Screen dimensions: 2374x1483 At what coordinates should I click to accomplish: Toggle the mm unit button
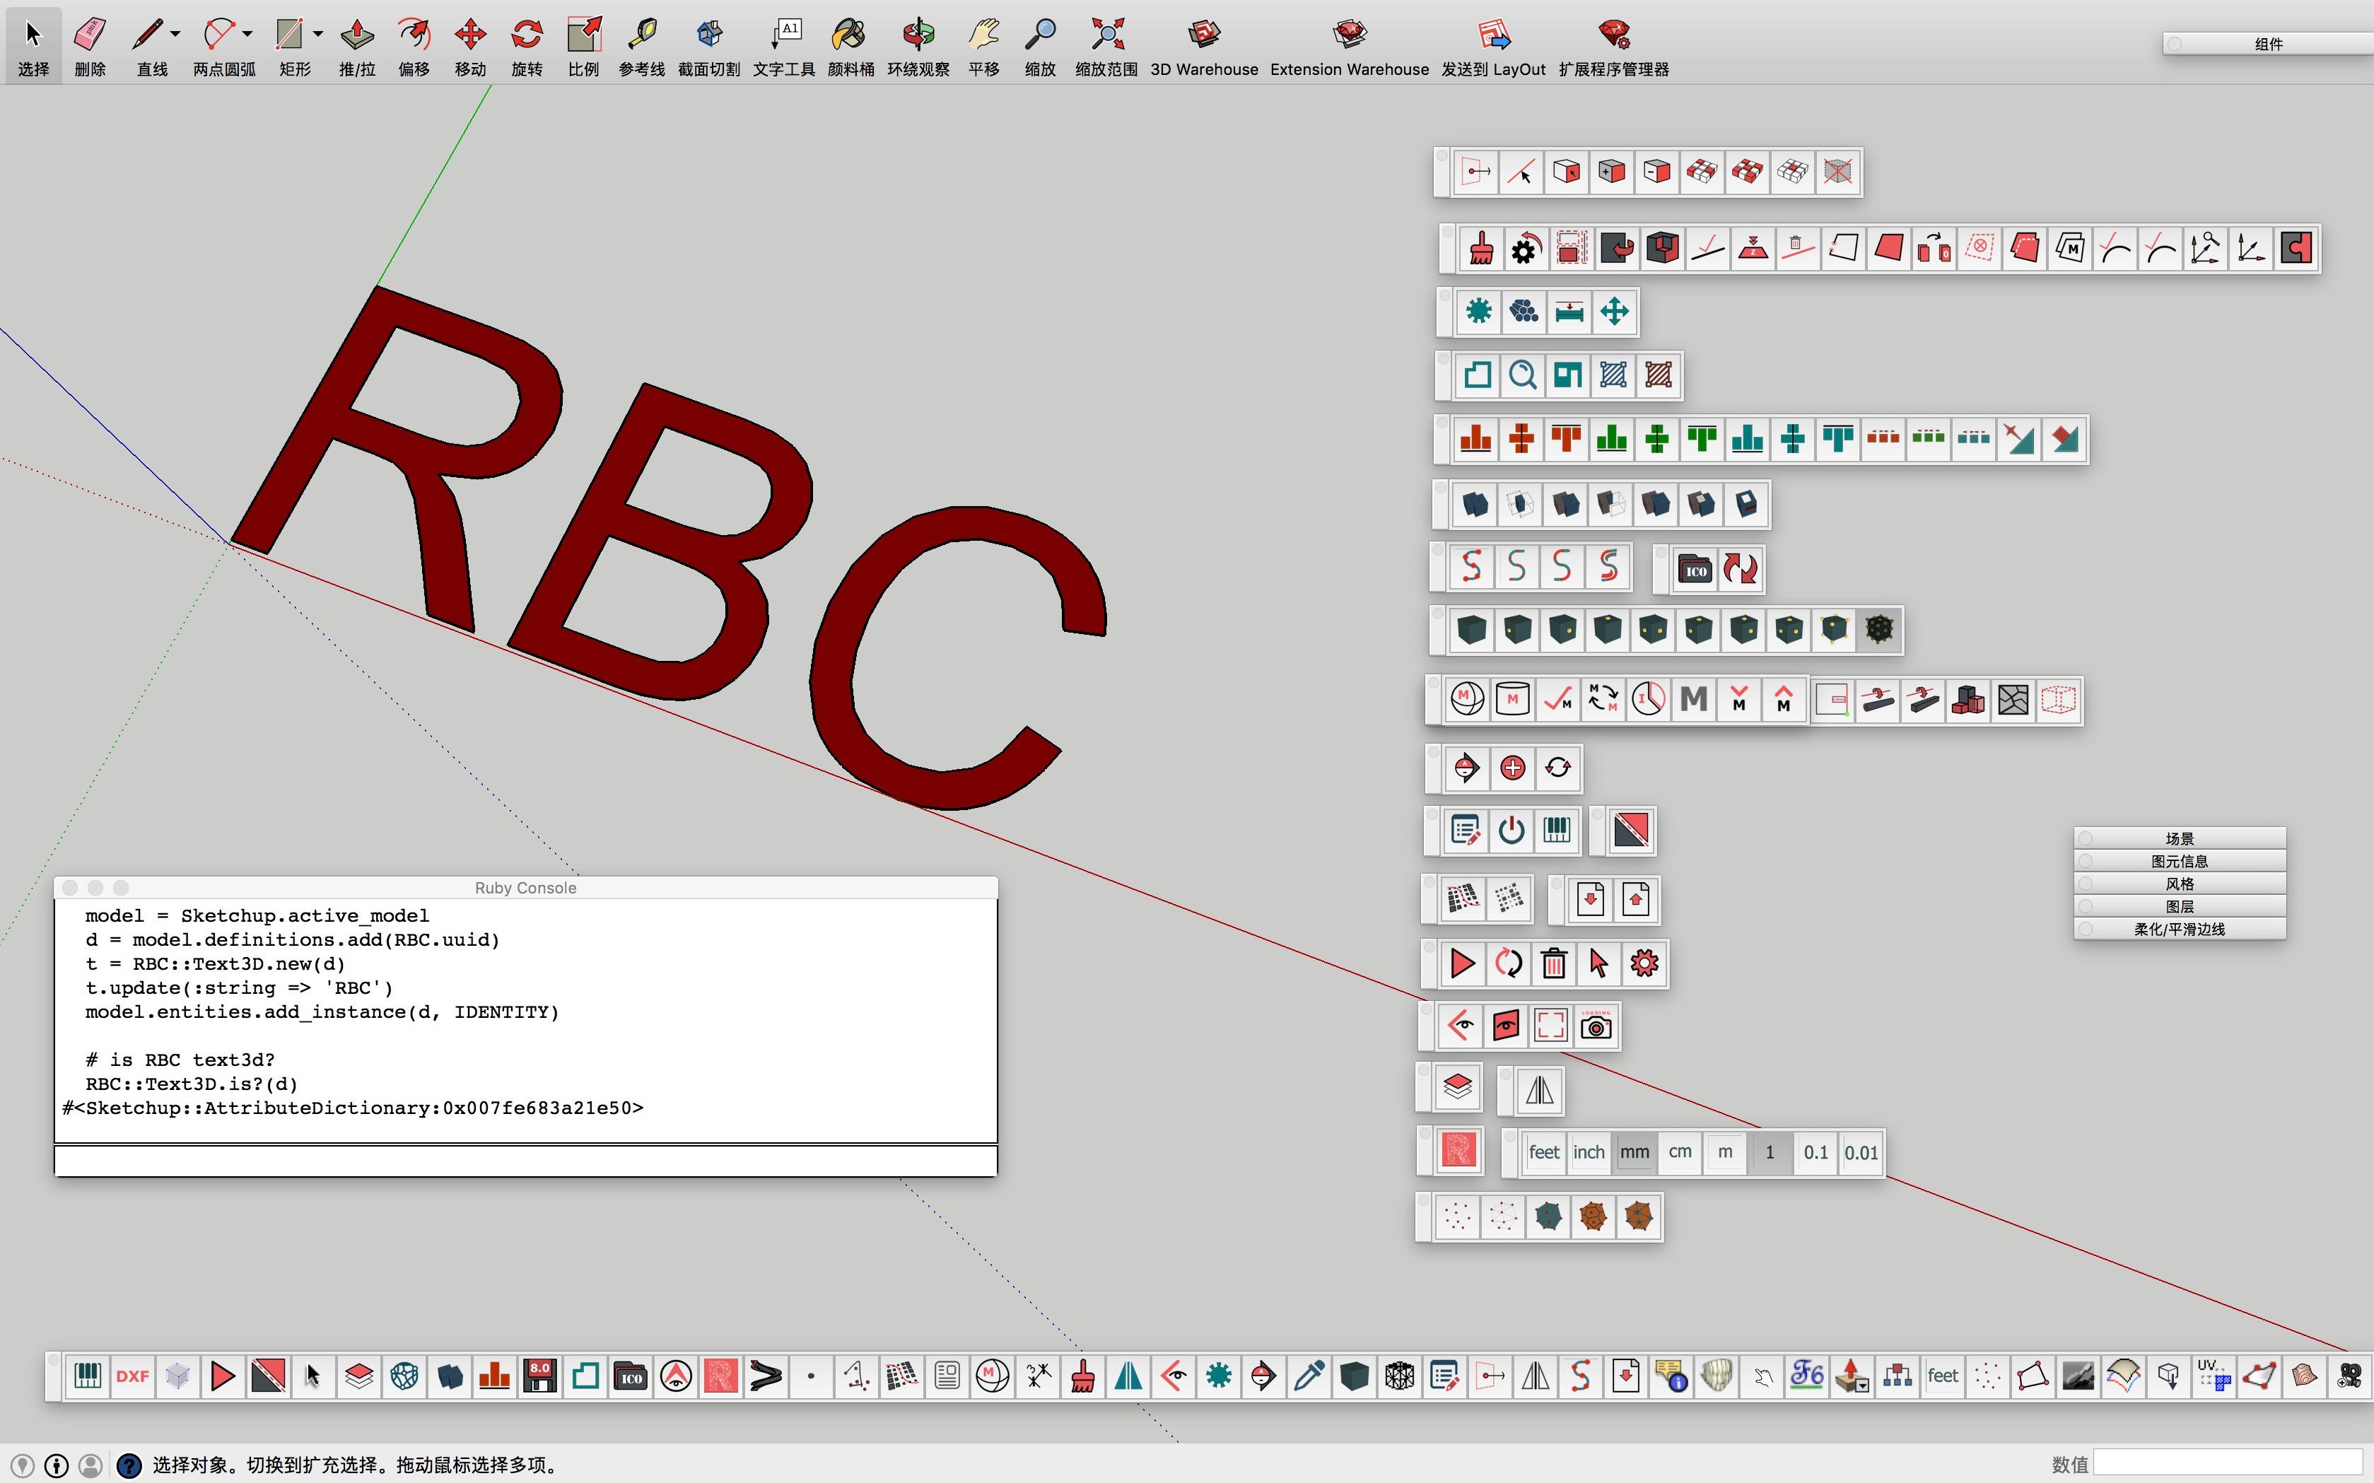click(x=1635, y=1152)
